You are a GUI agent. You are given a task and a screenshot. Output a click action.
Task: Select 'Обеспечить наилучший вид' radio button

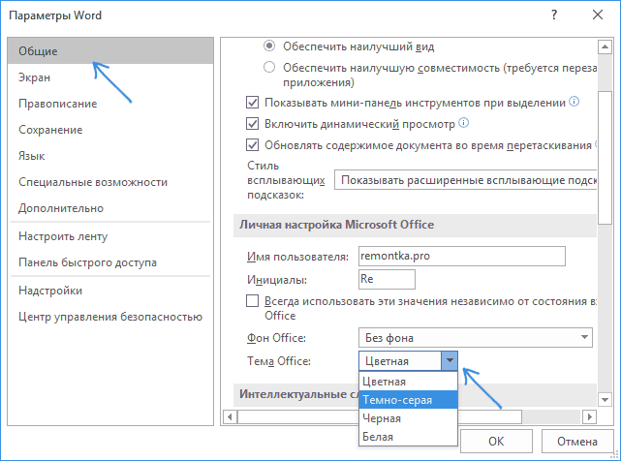coord(269,46)
